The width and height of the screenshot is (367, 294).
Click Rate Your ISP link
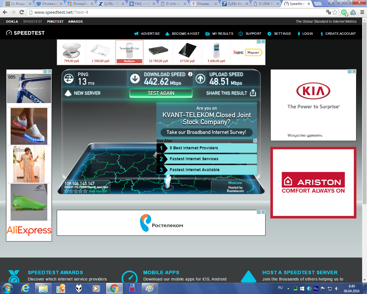point(98,191)
